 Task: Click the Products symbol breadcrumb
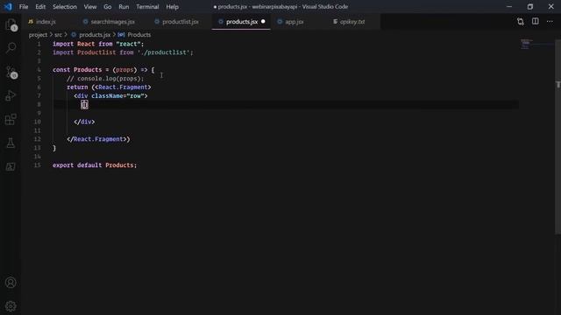click(x=138, y=35)
